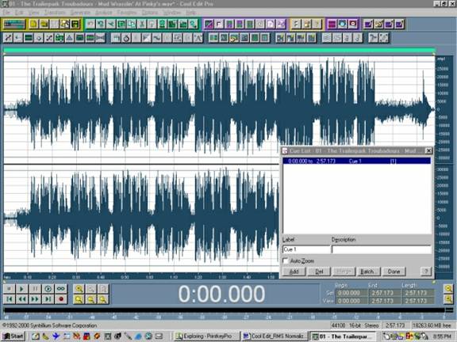Click the red circle icon in the purple group

[x=352, y=24]
